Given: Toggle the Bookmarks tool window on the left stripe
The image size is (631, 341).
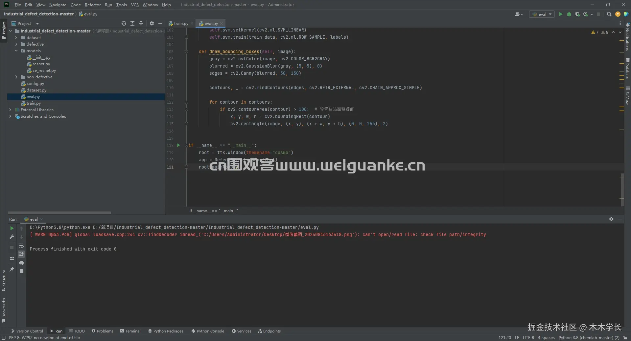Looking at the screenshot, I should [4, 310].
